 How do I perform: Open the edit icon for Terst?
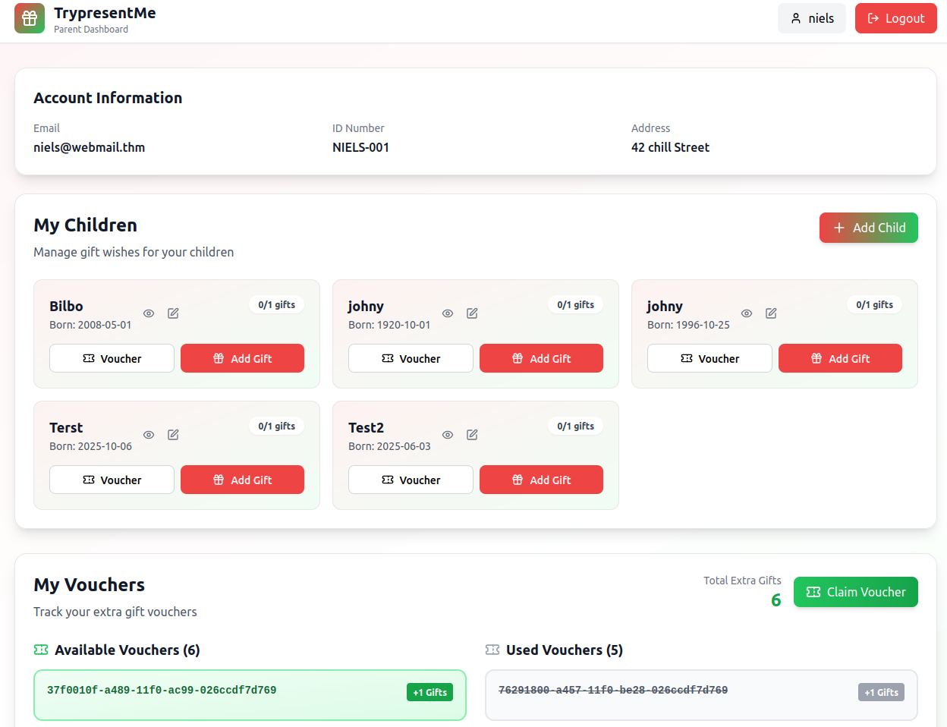click(173, 435)
